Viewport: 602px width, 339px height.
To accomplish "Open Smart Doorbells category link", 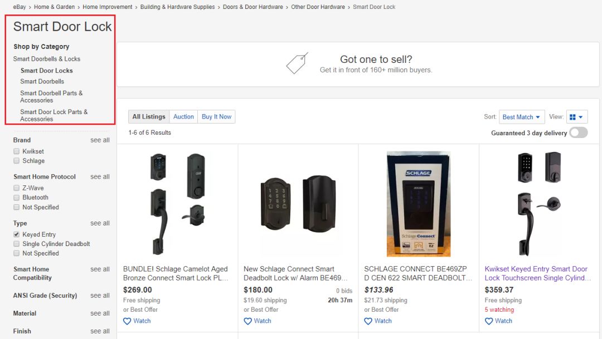I will tap(42, 81).
